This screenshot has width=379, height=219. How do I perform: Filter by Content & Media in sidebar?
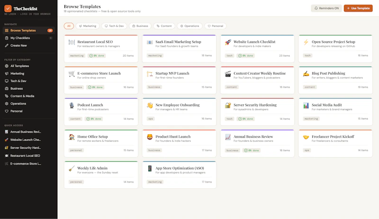click(28, 96)
